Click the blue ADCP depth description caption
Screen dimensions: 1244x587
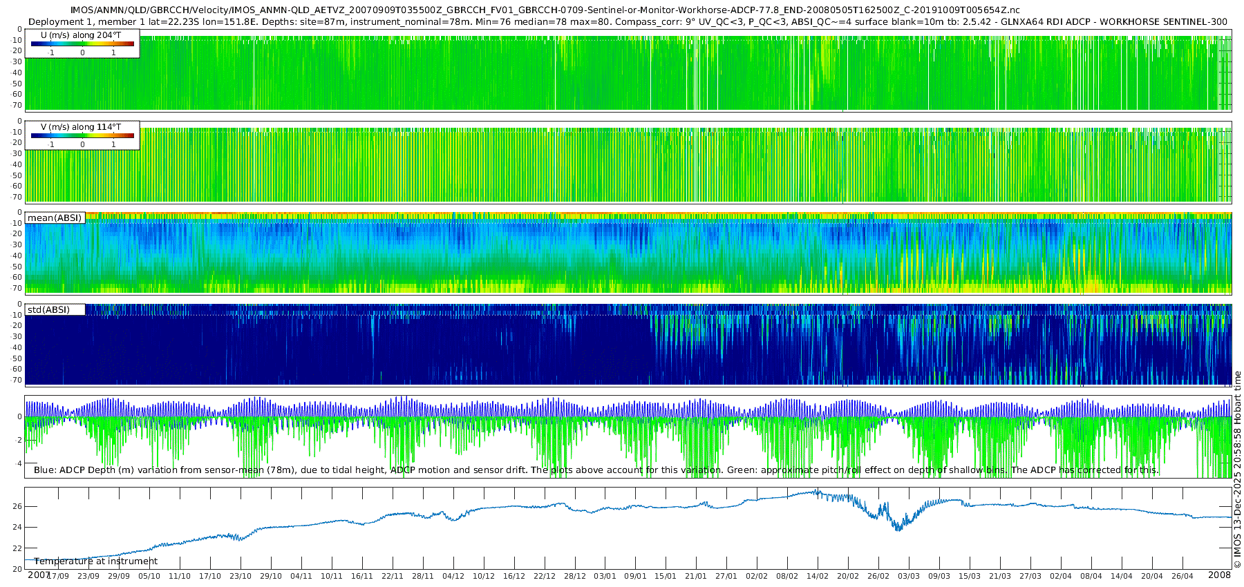(596, 470)
